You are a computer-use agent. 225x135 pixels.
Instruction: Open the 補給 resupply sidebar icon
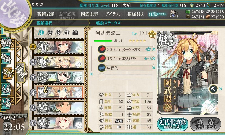coord(6,58)
